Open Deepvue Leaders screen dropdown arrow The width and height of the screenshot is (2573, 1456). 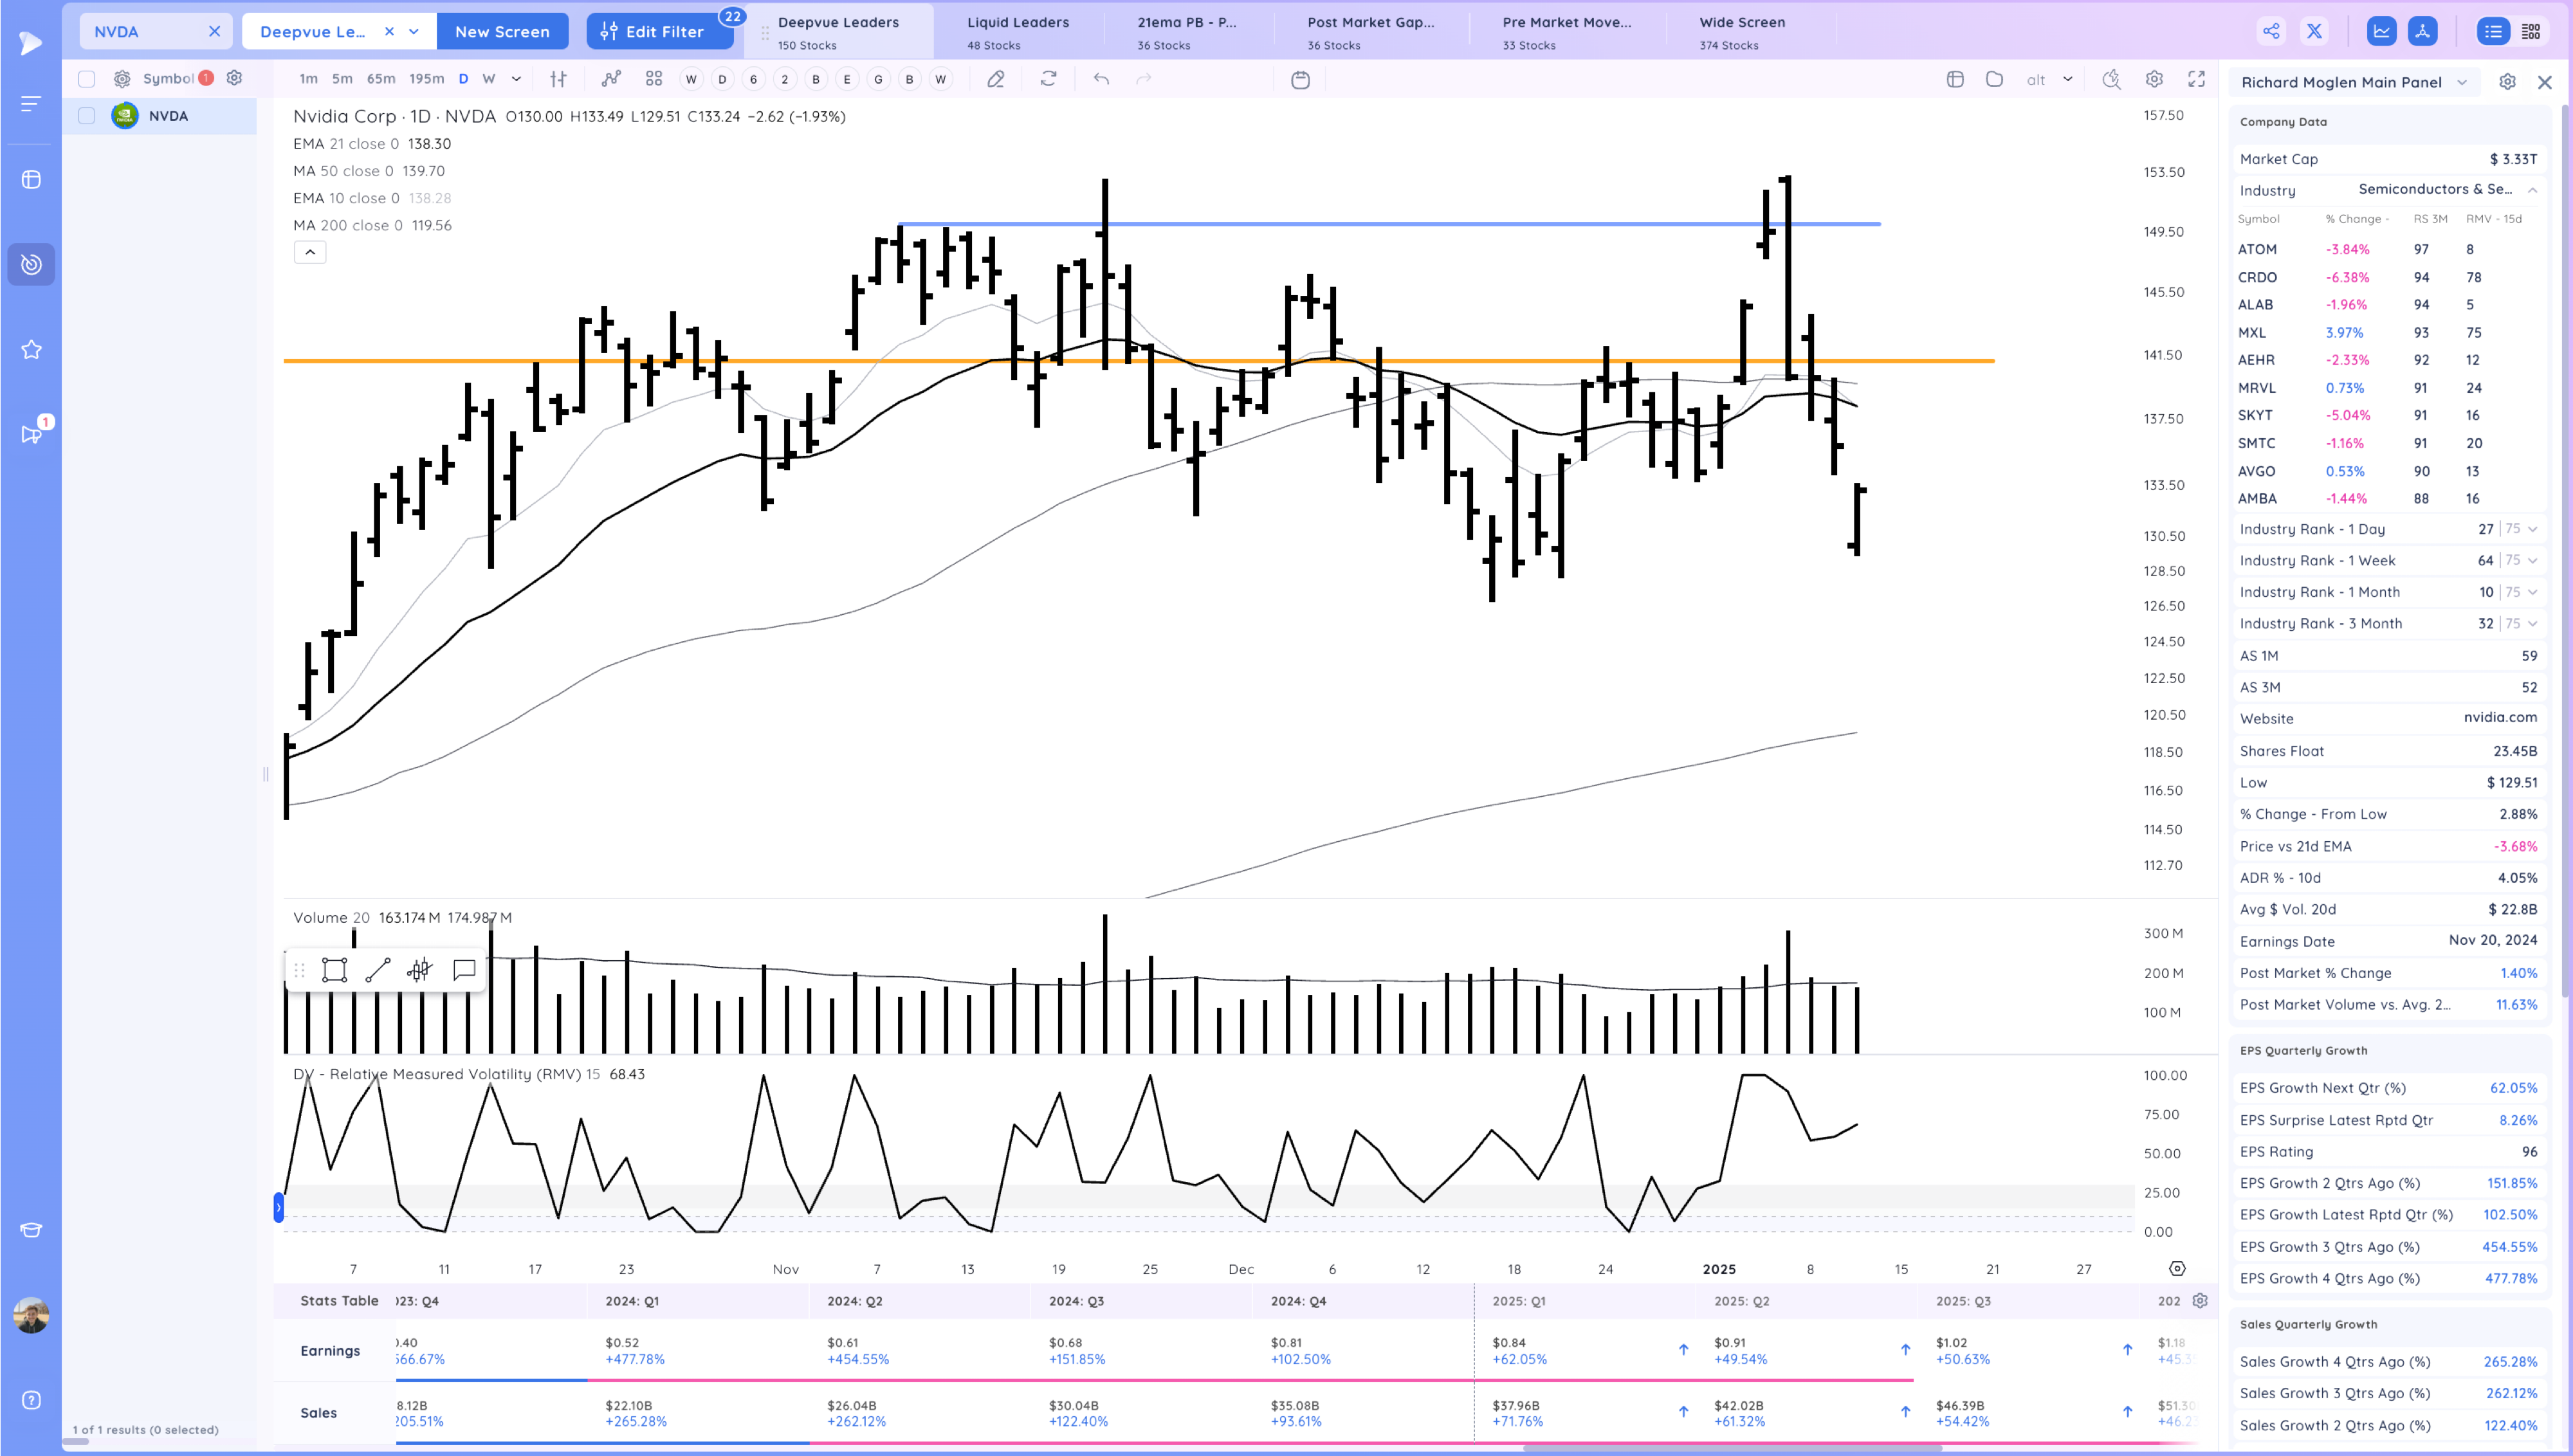(414, 31)
